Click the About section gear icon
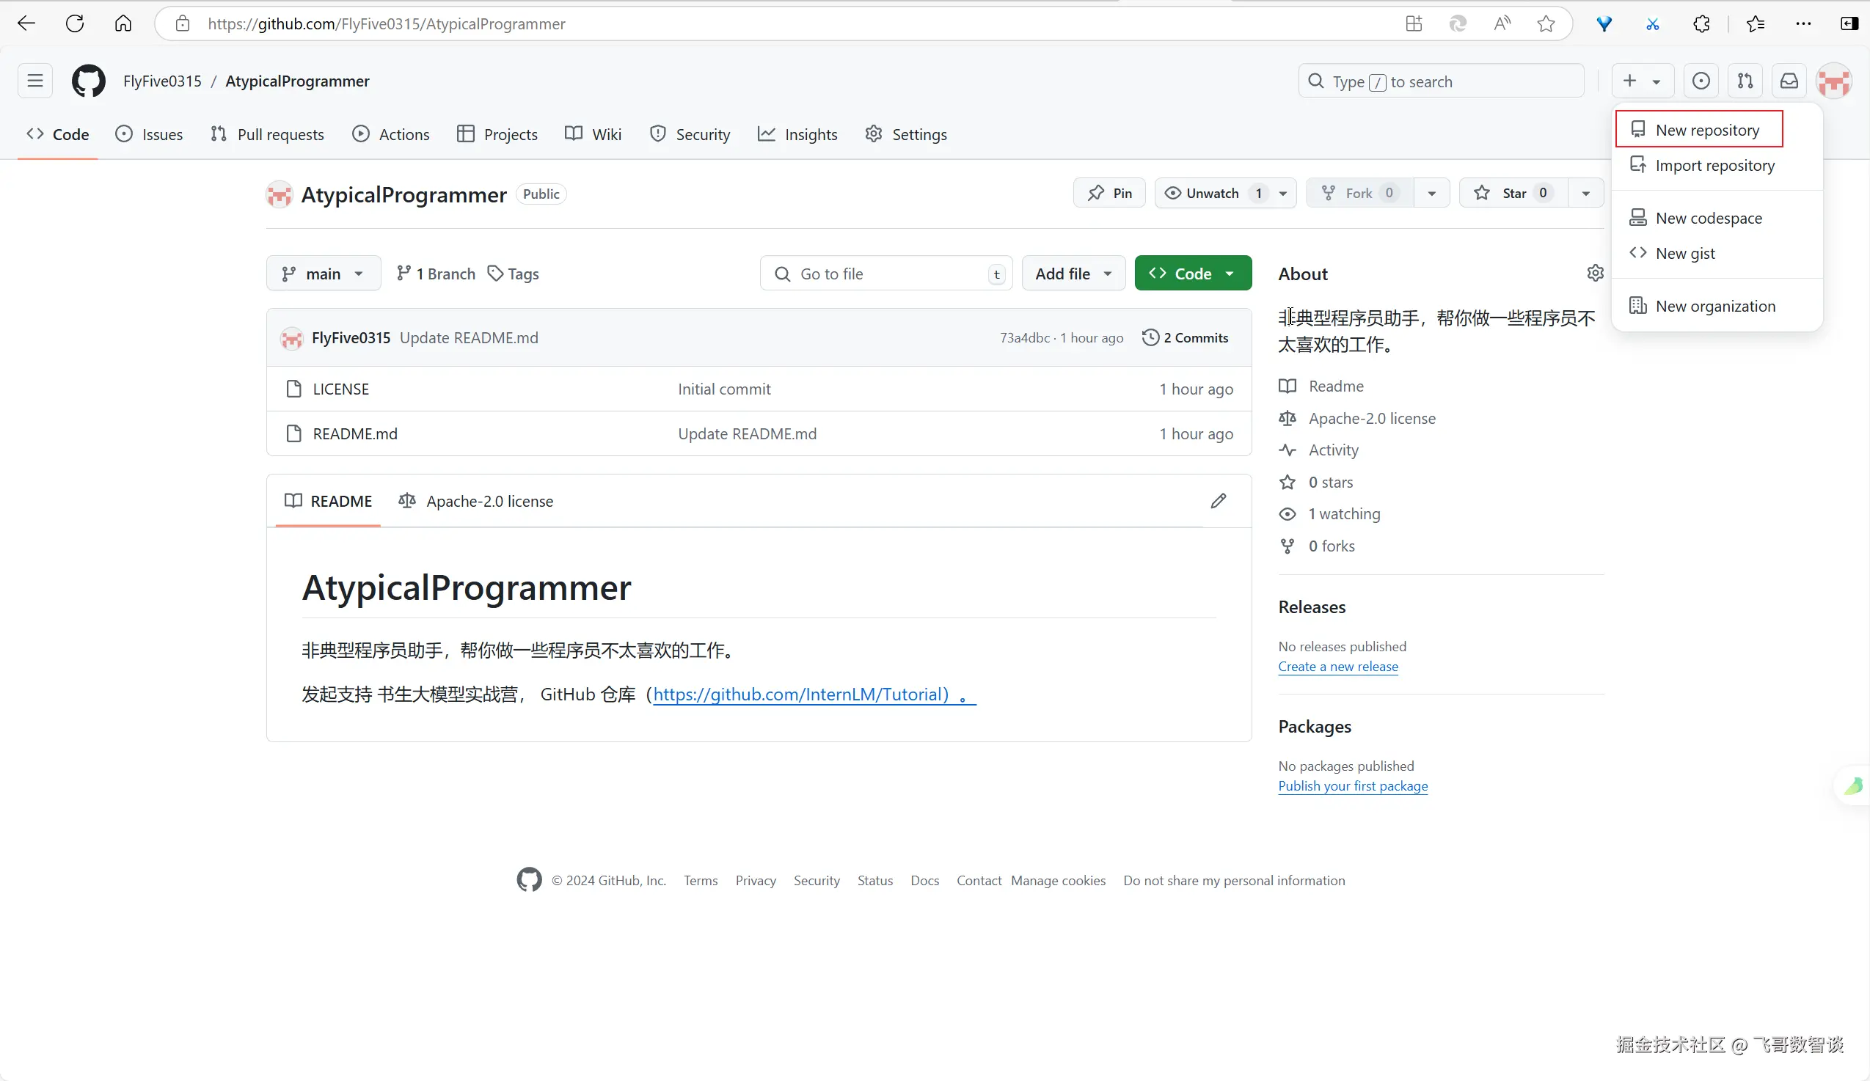Viewport: 1870px width, 1081px height. [1595, 273]
